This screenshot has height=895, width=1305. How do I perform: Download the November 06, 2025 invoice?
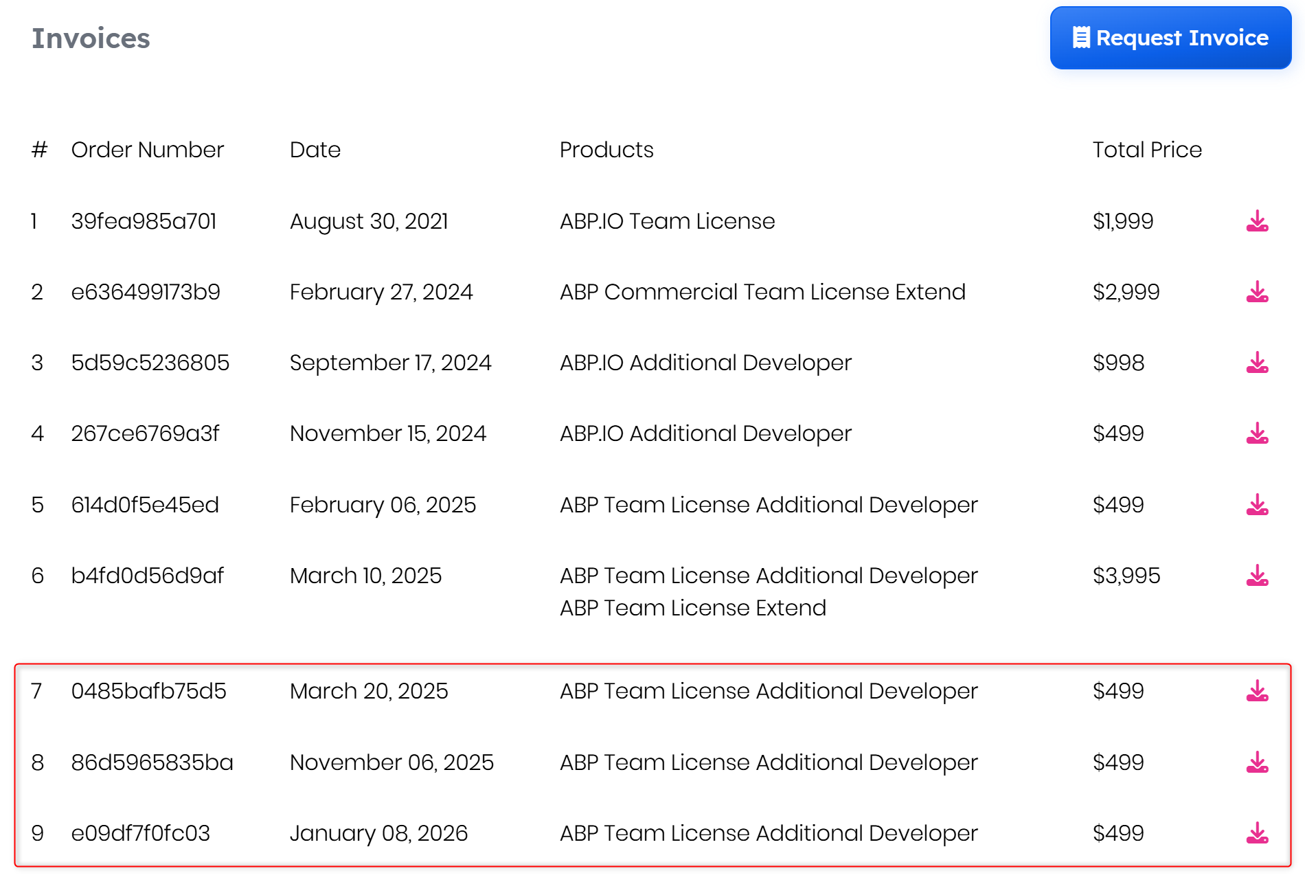click(1256, 762)
